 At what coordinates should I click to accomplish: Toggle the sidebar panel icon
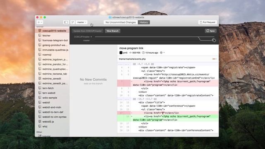[66, 22]
